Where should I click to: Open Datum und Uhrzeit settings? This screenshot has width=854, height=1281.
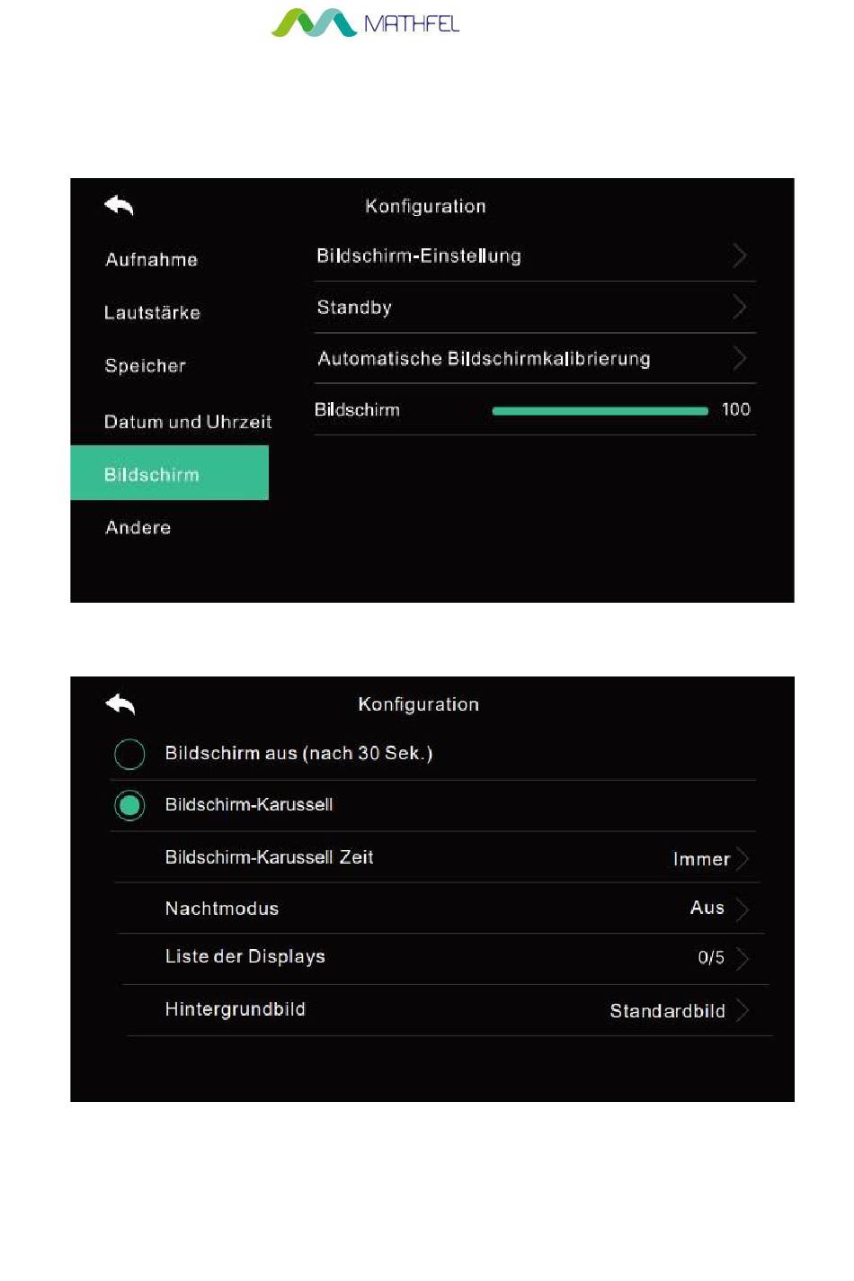188,422
